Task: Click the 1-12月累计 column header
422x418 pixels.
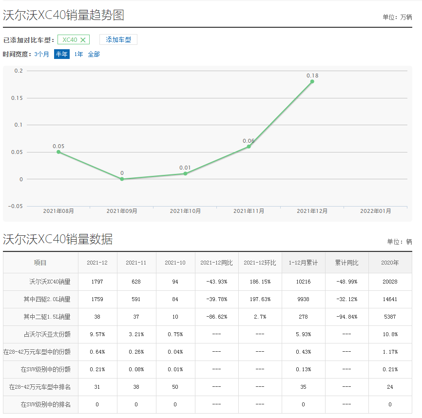Action: click(303, 263)
